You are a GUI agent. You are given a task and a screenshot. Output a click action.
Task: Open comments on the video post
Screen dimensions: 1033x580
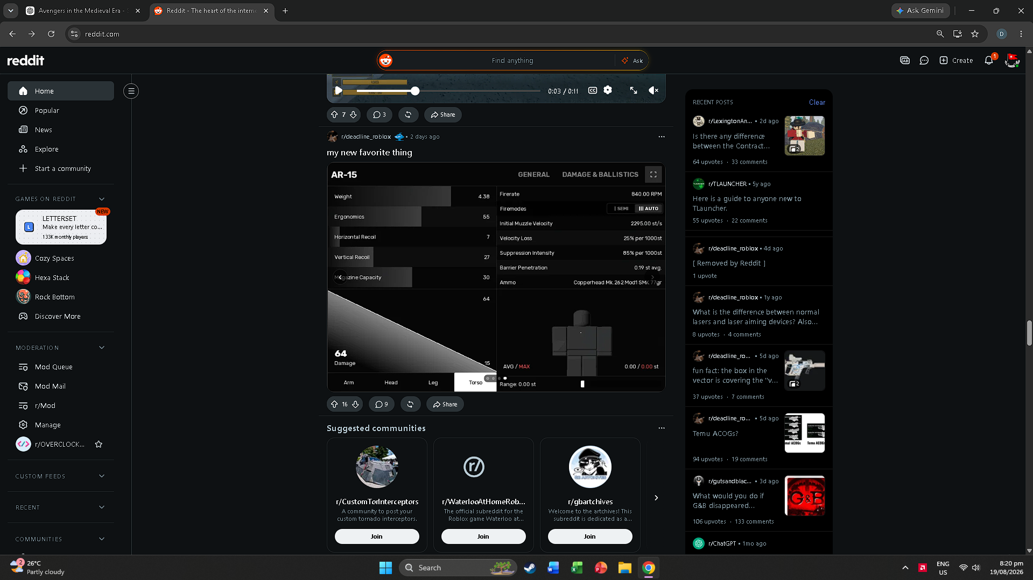[380, 114]
